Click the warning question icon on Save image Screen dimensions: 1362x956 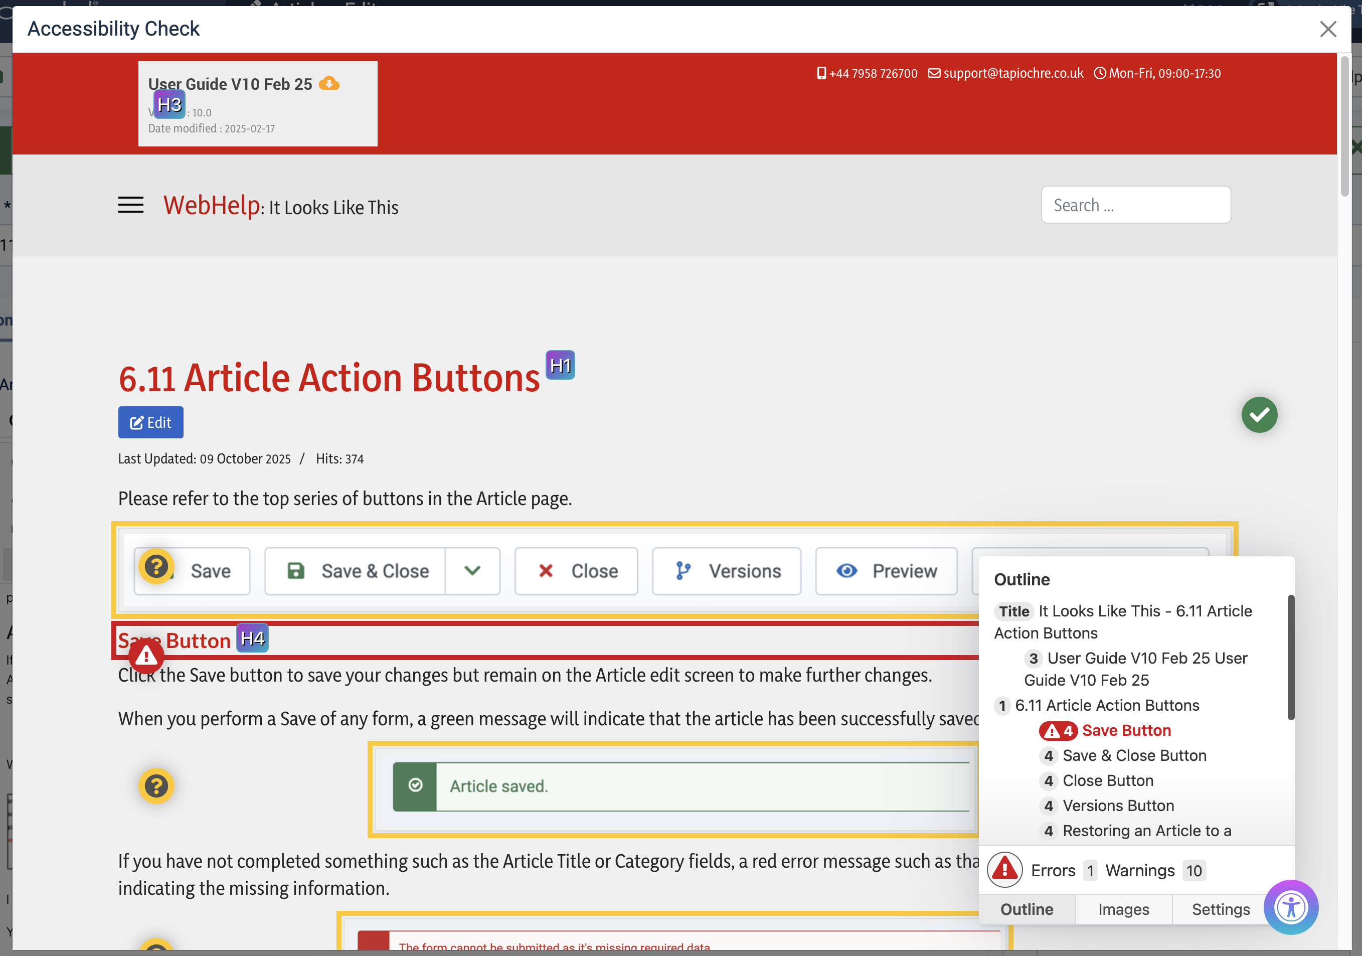coord(156,566)
